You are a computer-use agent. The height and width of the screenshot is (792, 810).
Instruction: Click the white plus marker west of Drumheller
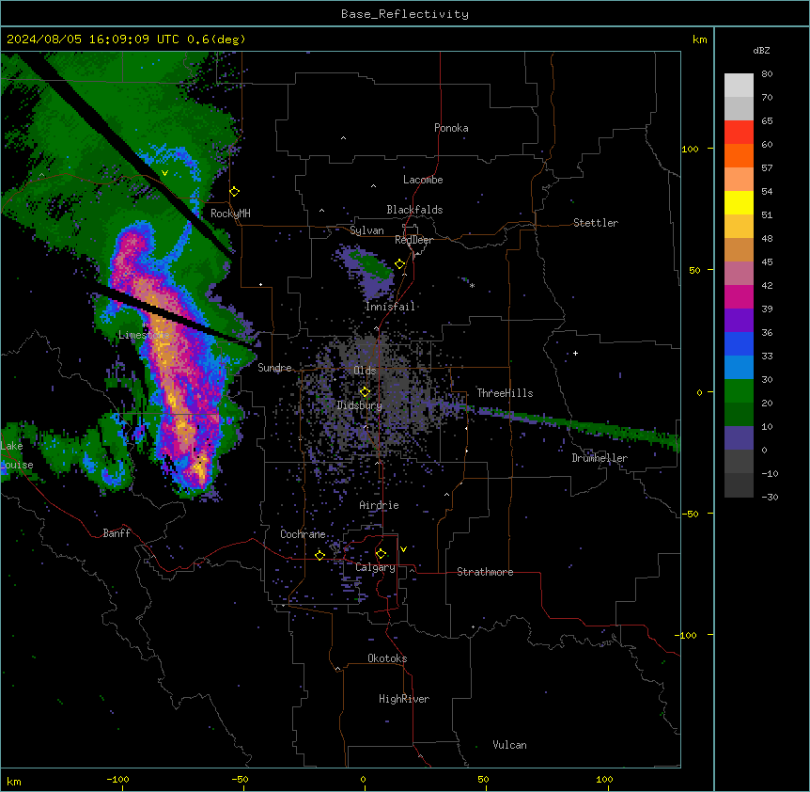[x=575, y=353]
